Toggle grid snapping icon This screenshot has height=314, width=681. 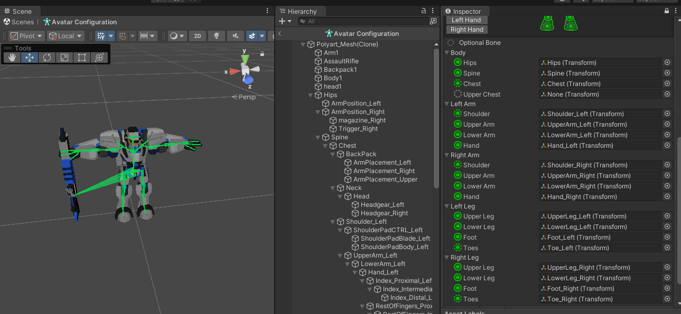coord(123,36)
